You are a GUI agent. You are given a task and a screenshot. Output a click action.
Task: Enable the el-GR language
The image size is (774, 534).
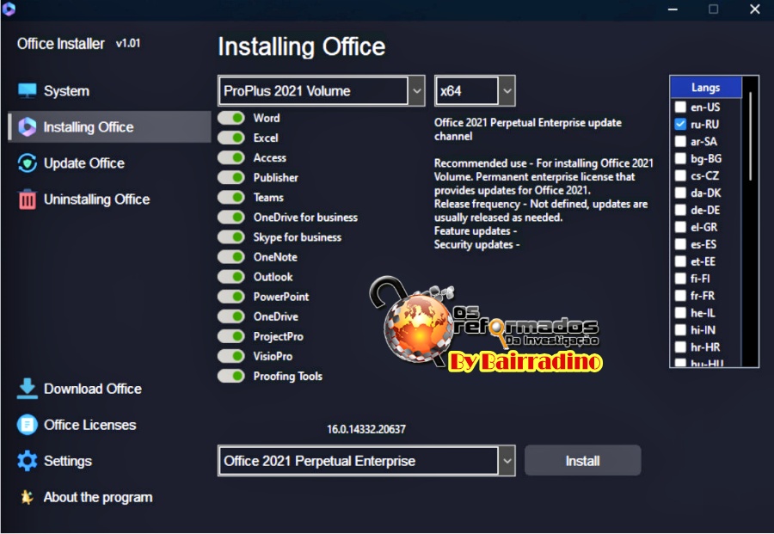click(681, 227)
